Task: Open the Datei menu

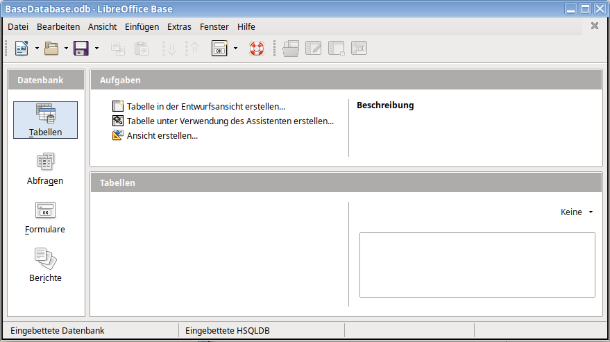Action: [18, 26]
